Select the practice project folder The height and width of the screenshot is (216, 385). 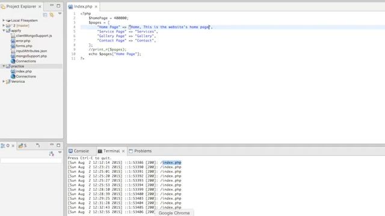pos(17,66)
